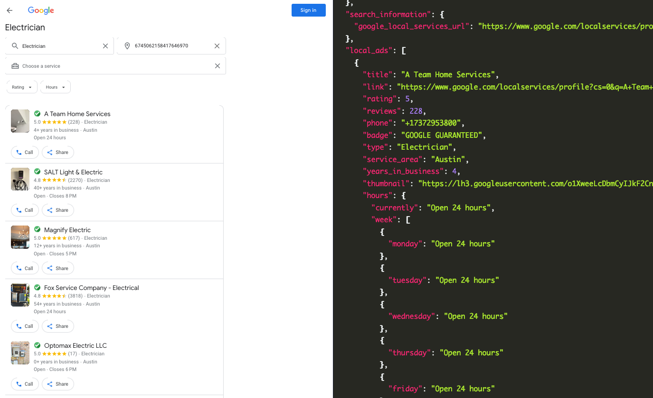Share Optomax Electric LLC listing
The height and width of the screenshot is (398, 653).
(58, 384)
